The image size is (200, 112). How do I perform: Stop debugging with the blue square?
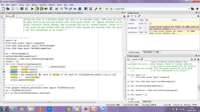pos(80,9)
